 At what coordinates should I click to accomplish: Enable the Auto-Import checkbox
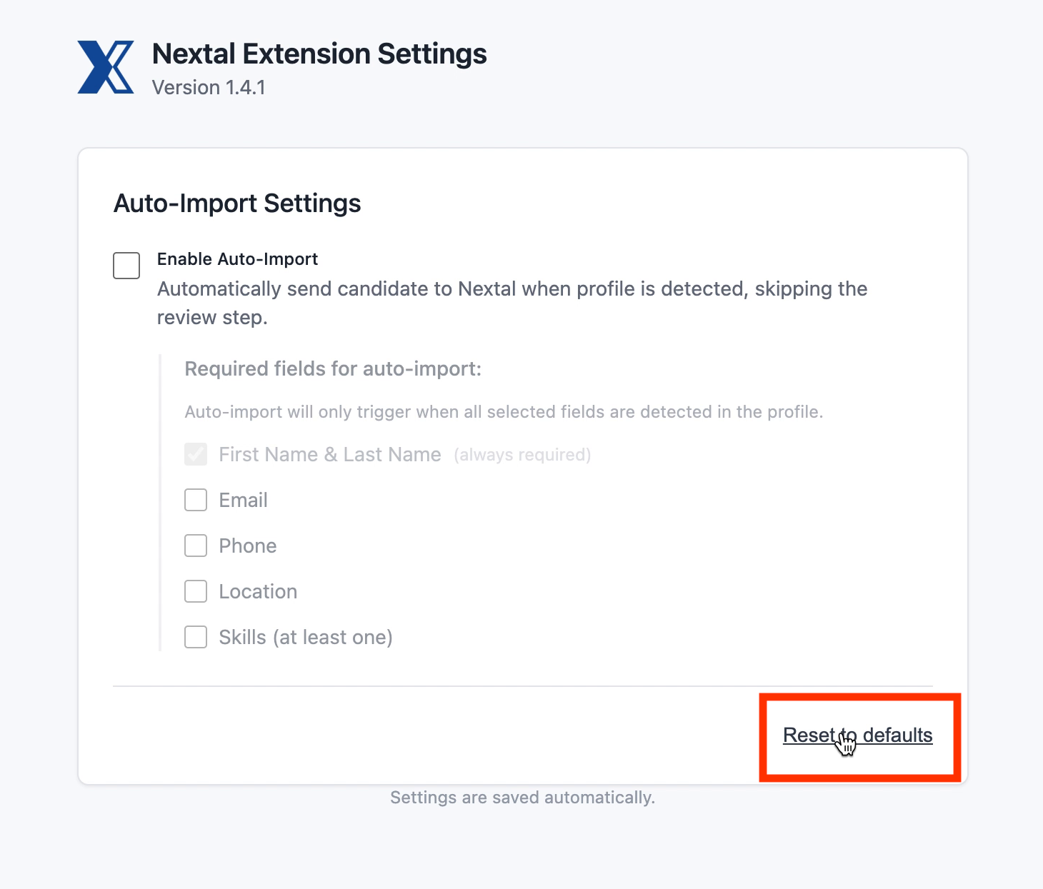126,266
